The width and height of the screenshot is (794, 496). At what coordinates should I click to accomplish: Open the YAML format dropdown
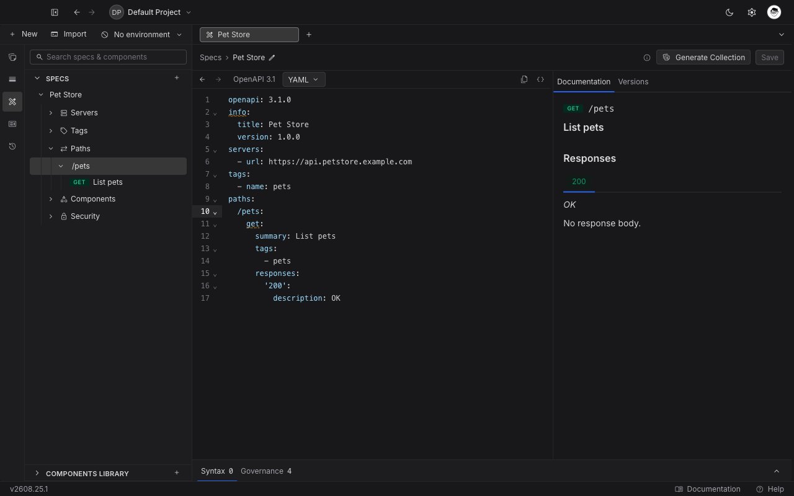pyautogui.click(x=303, y=79)
